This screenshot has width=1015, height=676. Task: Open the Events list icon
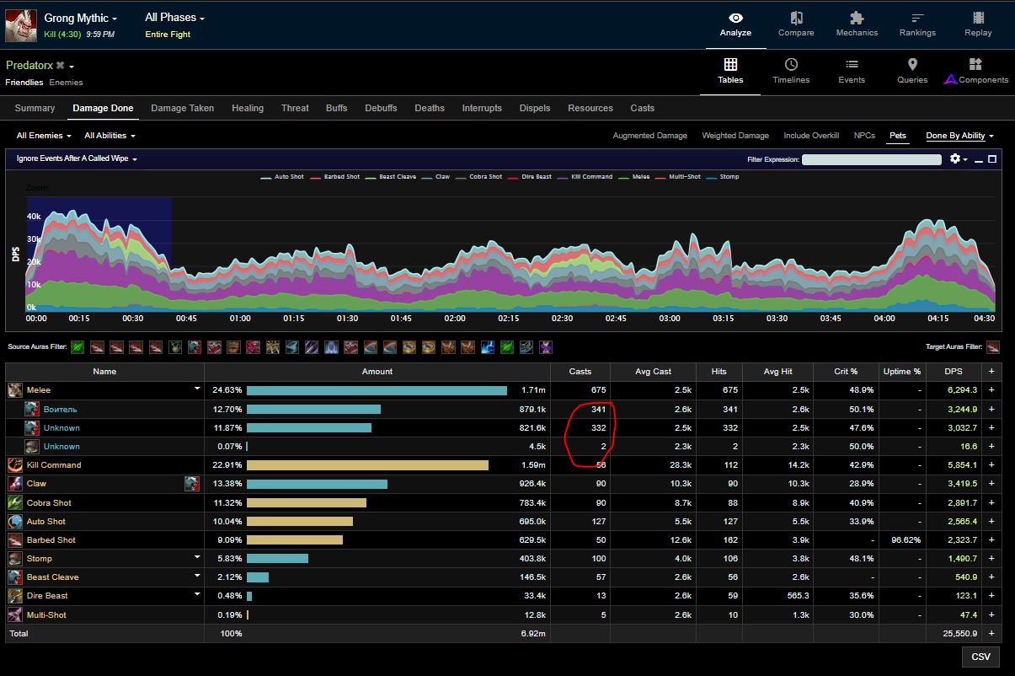click(x=852, y=65)
